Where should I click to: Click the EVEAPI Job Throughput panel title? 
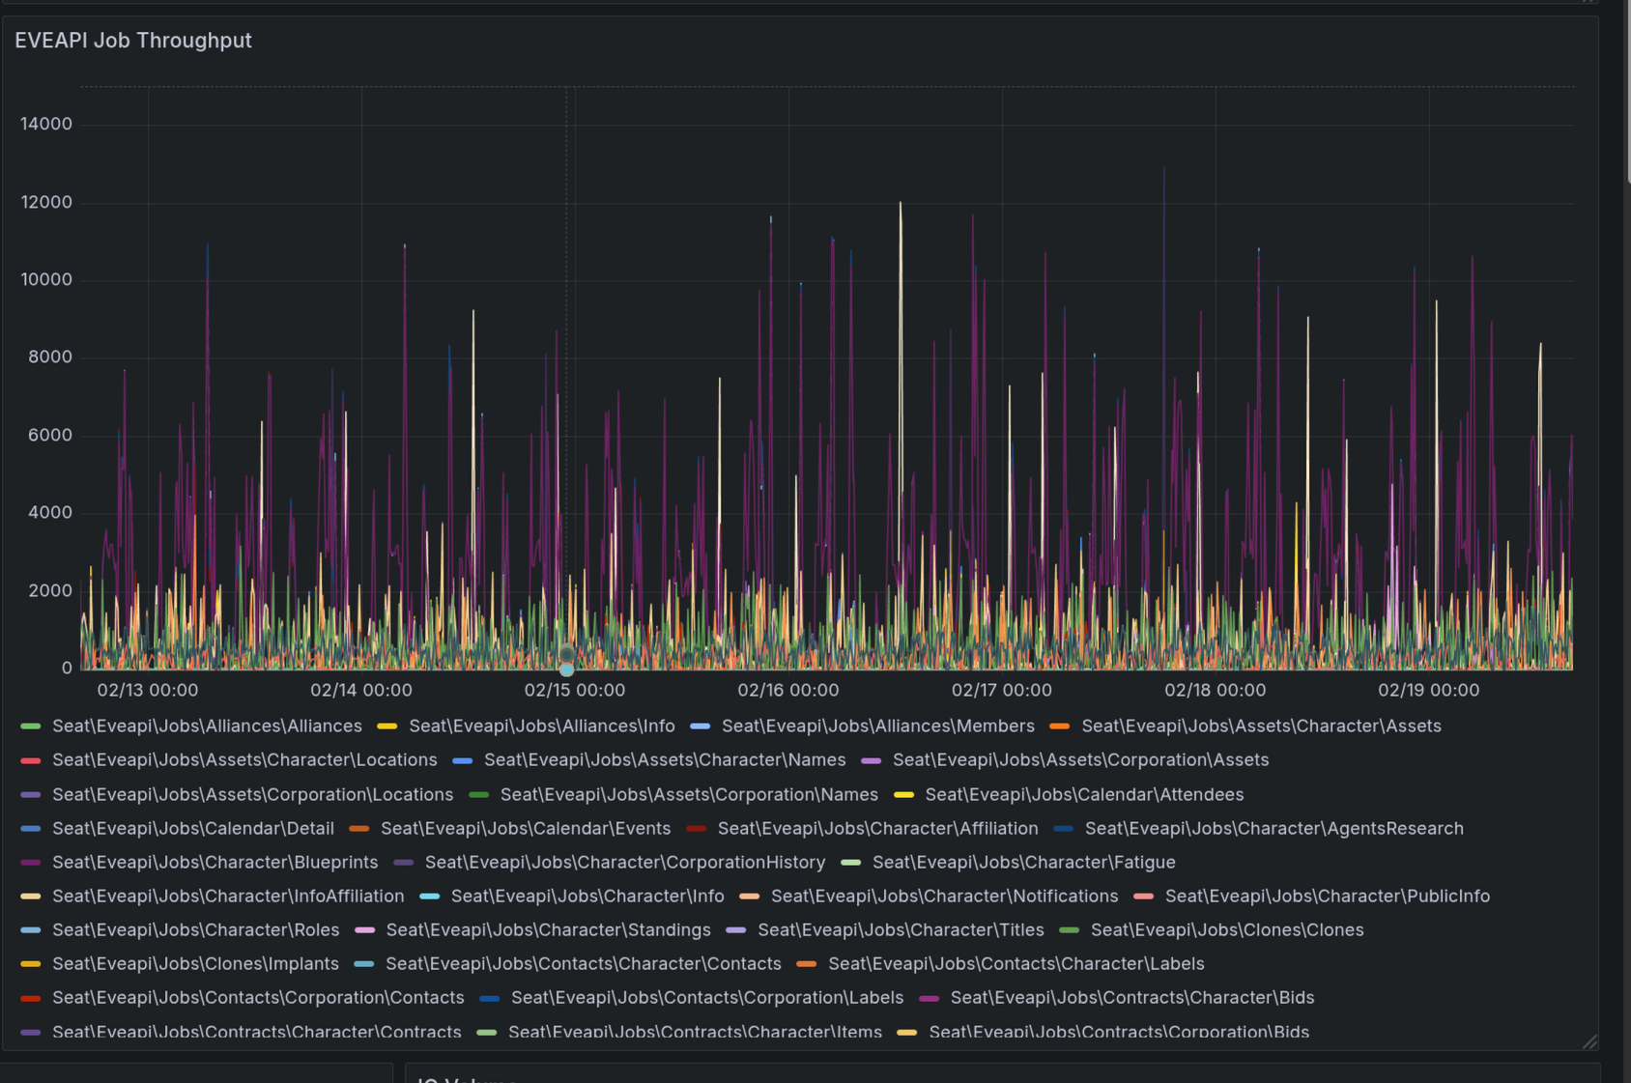[133, 41]
